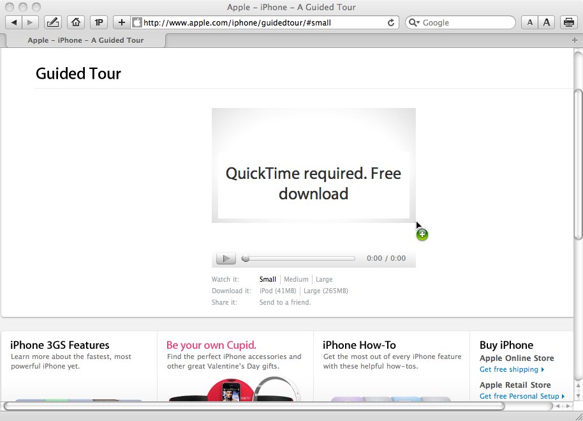This screenshot has width=583, height=421.
Task: Click the horizontal scroll right arrow
Action: click(568, 406)
